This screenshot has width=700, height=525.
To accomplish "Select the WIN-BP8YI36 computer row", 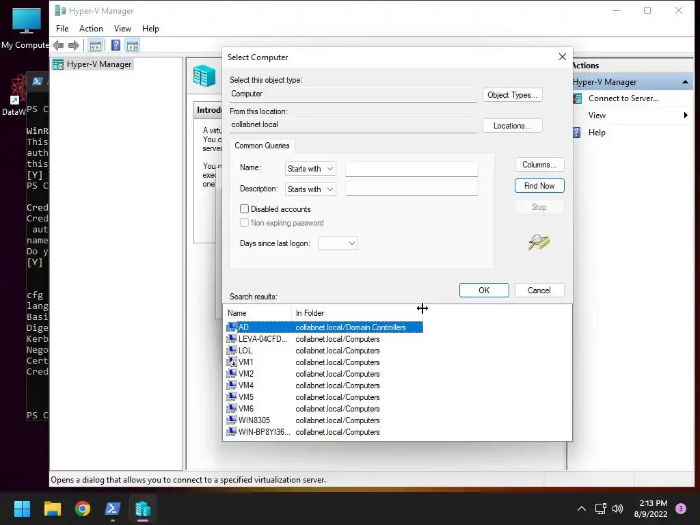I will (x=325, y=432).
